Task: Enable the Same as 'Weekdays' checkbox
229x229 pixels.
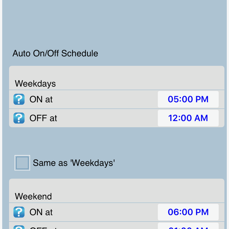Action: click(22, 163)
